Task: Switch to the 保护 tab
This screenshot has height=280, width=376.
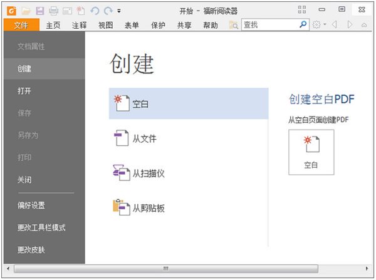Action: tap(158, 25)
